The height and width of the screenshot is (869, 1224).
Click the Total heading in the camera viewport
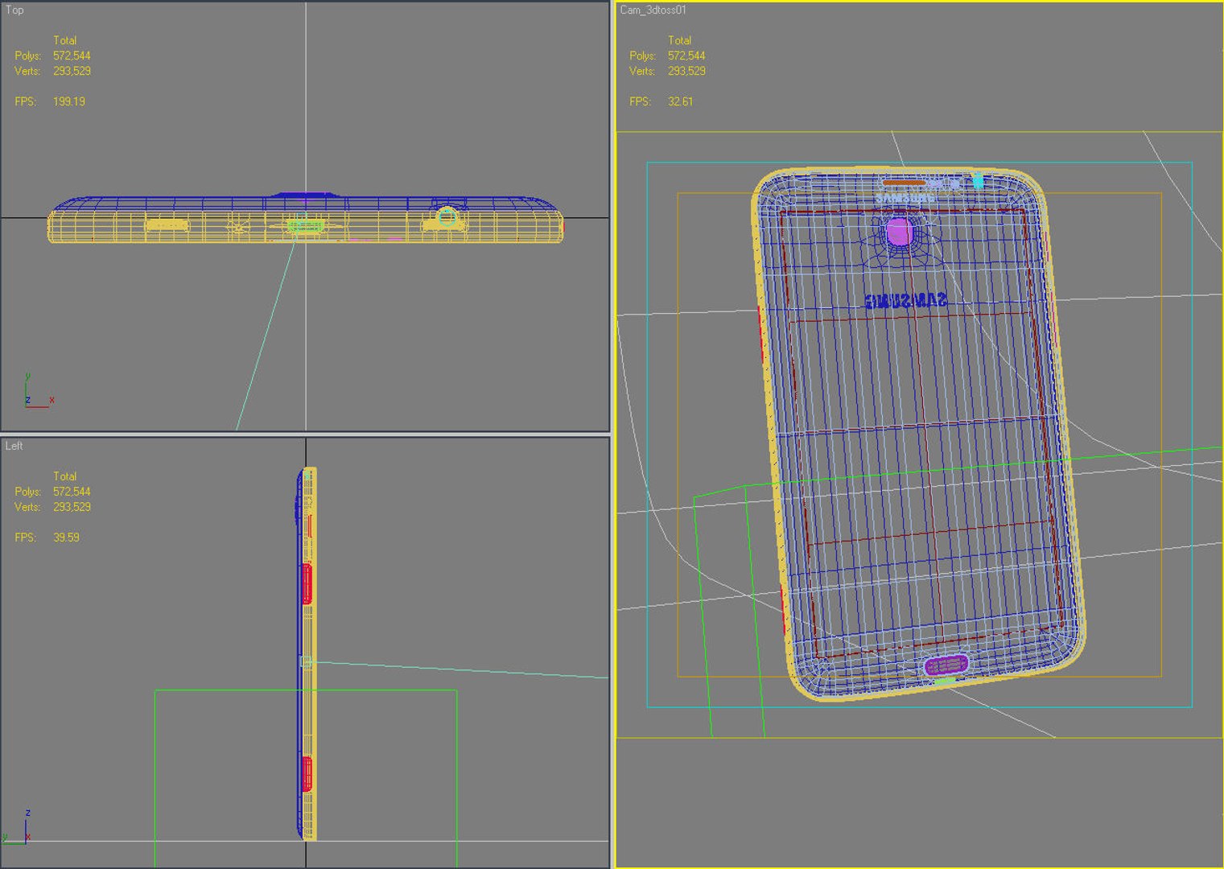tap(680, 40)
